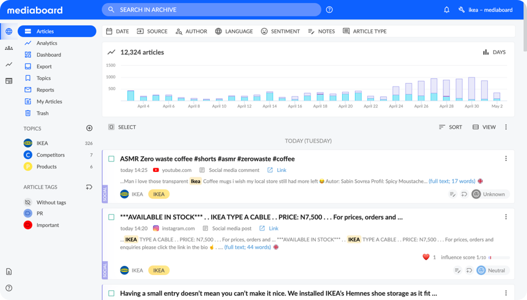The width and height of the screenshot is (527, 300).
Task: Open help icon at bottom left rail
Action: [x=9, y=288]
